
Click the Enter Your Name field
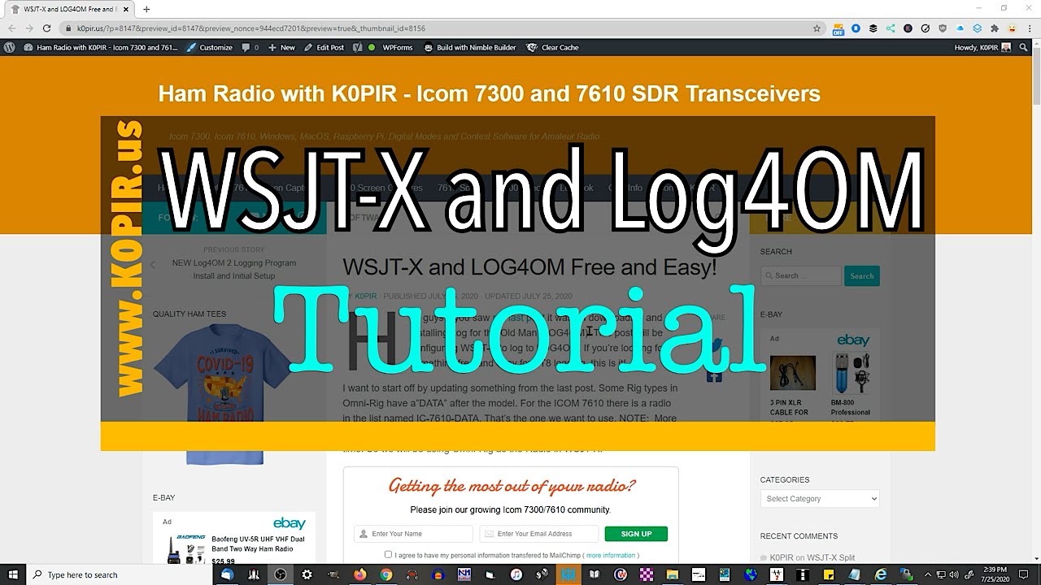413,534
